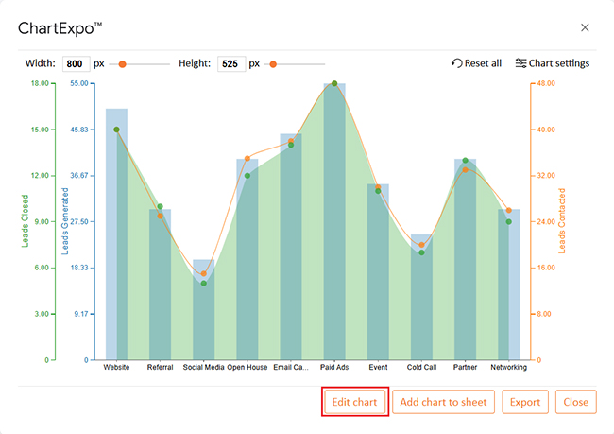The image size is (614, 434).
Task: Click the Website bar in chart
Action: click(x=116, y=236)
